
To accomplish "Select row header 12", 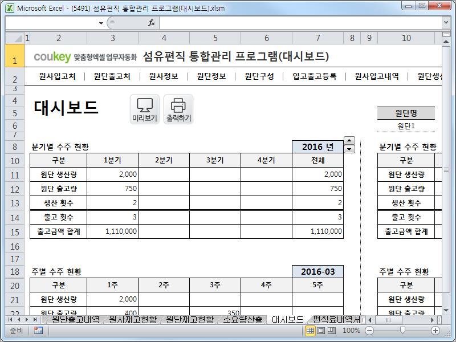I will coord(15,189).
